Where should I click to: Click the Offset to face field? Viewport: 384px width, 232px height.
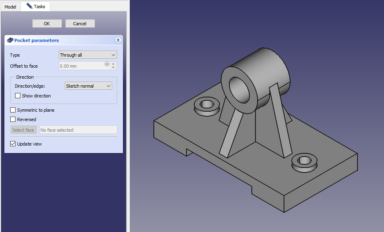(x=81, y=66)
